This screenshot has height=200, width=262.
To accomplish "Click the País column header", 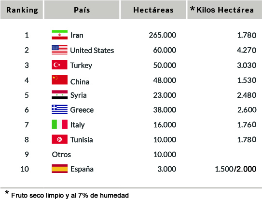I will click(x=82, y=10).
